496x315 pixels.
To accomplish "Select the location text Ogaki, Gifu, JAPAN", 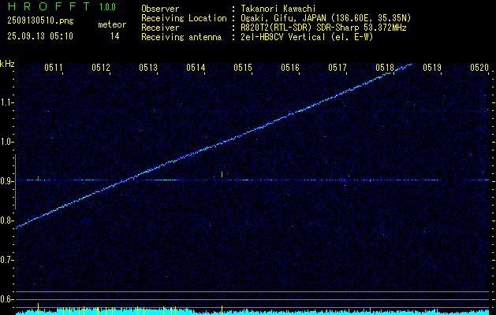I will (x=283, y=18).
